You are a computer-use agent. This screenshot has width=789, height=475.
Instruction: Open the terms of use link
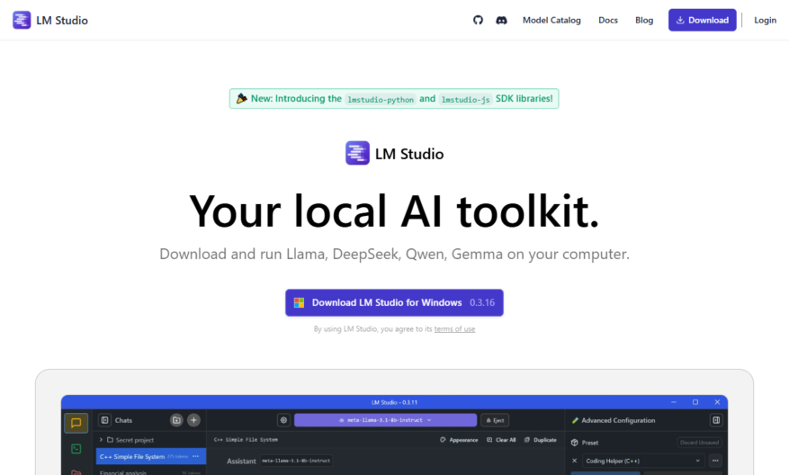(454, 329)
